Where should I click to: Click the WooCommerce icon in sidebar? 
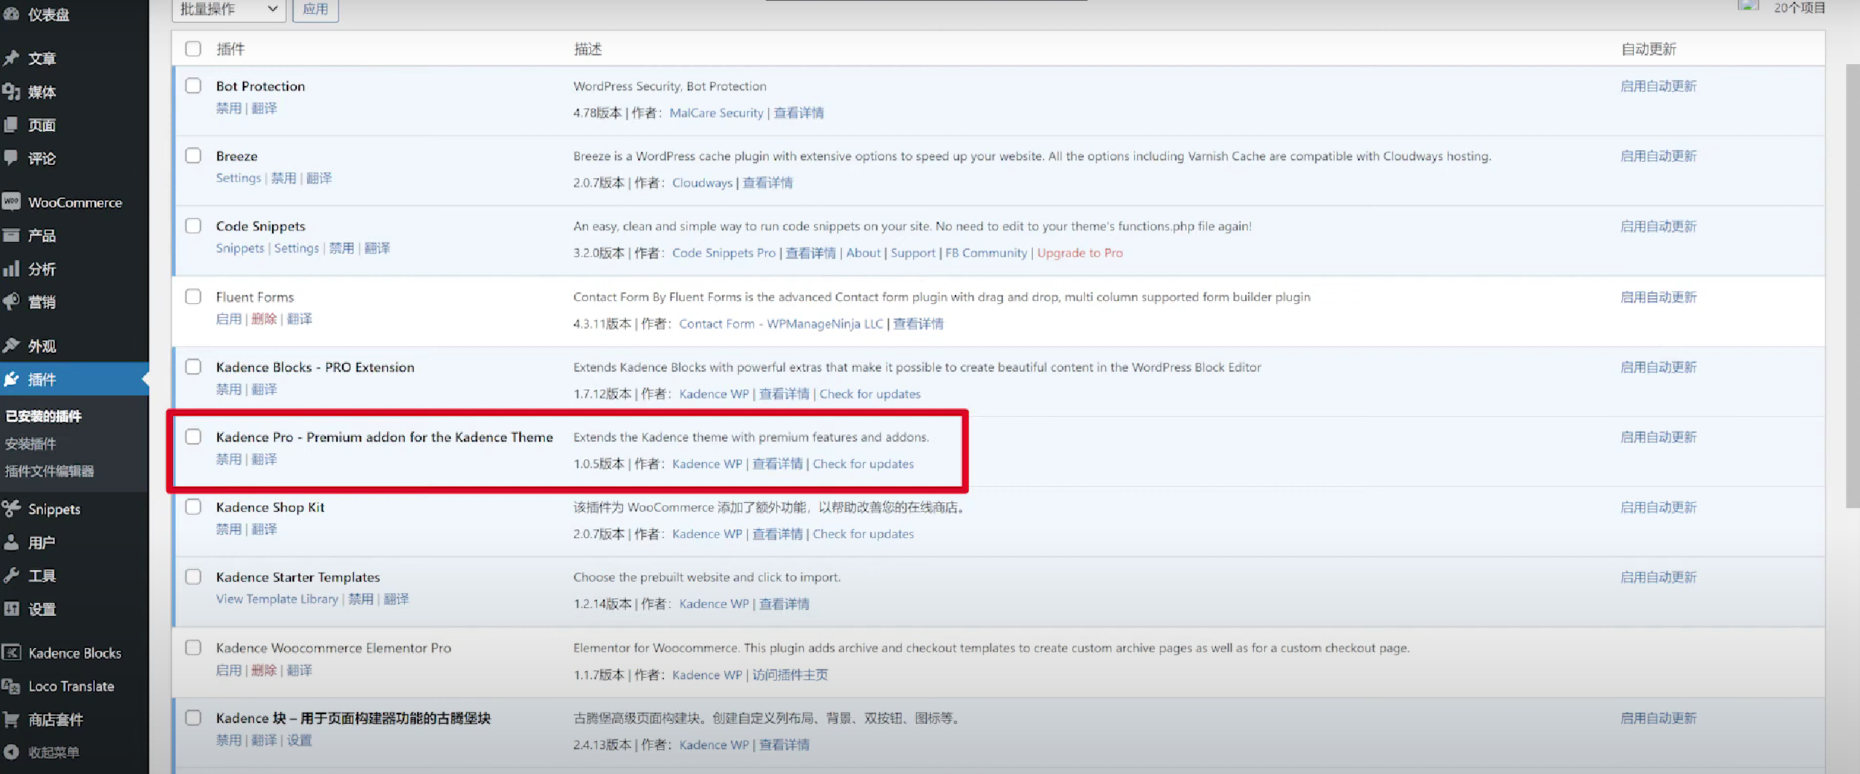coord(12,202)
